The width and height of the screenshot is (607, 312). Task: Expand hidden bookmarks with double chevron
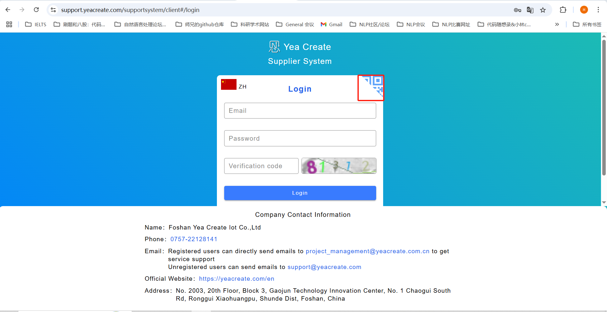point(557,24)
